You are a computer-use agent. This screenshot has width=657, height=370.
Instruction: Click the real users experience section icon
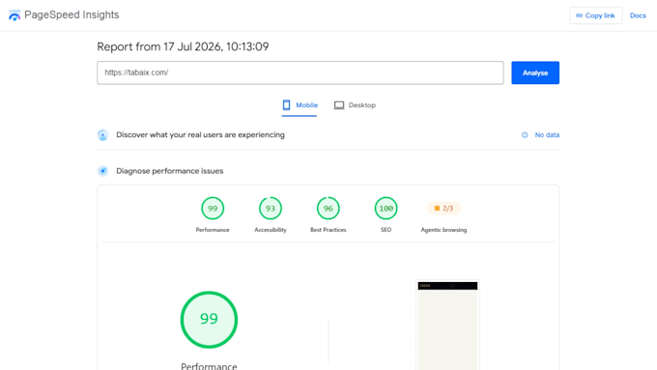coord(102,135)
